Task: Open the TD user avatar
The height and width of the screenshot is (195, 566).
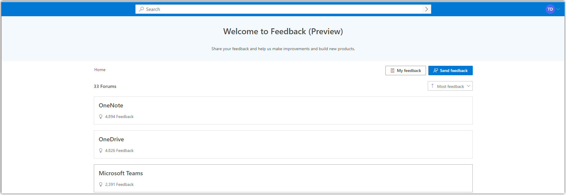Action: [x=550, y=9]
